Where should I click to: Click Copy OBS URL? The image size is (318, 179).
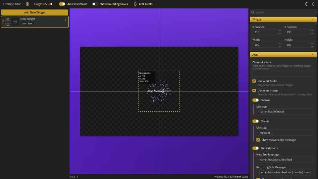[x=43, y=4]
